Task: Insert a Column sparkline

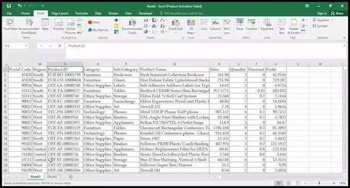Action: [x=215, y=25]
